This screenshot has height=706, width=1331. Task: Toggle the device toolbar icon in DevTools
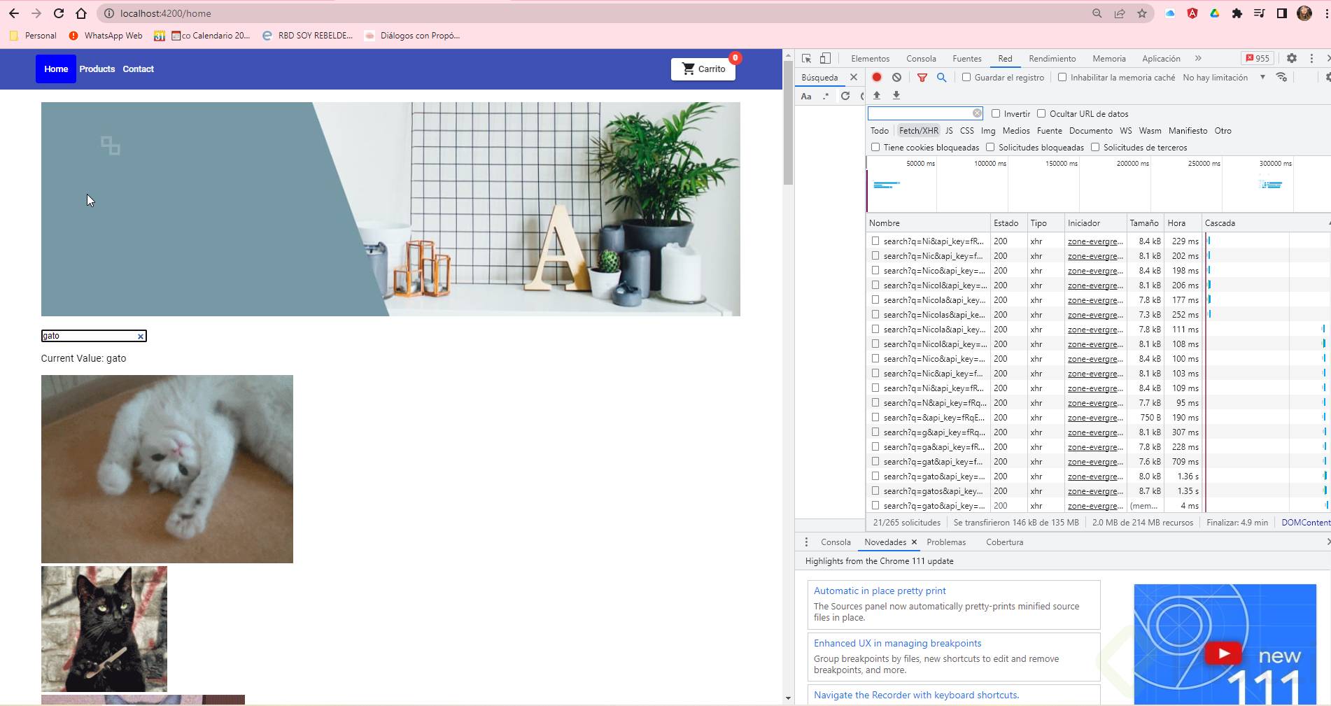(826, 59)
